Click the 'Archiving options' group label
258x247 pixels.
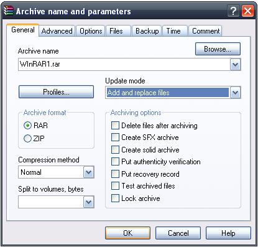pos(136,113)
